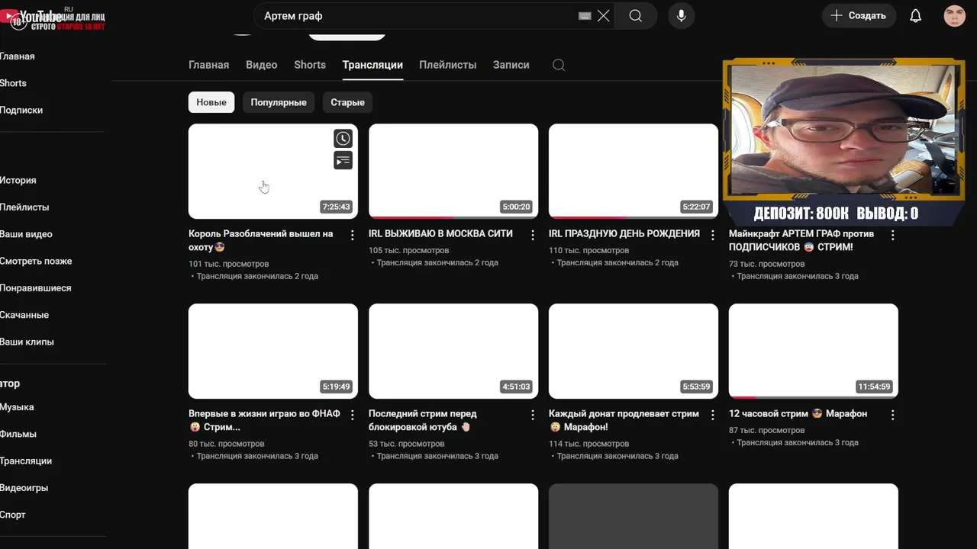Image resolution: width=977 pixels, height=549 pixels.
Task: Open the notifications bell
Action: pyautogui.click(x=916, y=16)
